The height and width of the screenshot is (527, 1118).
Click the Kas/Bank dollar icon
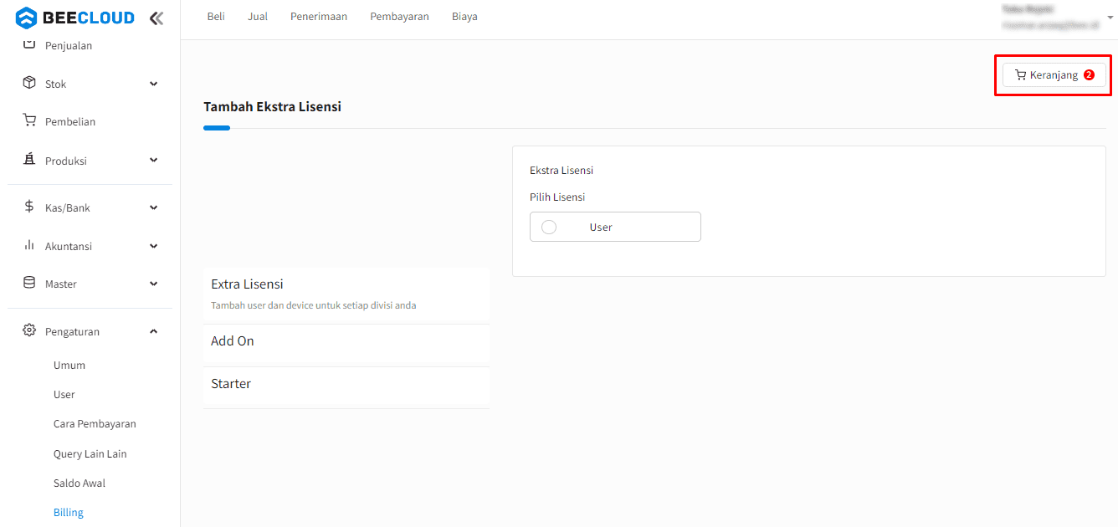click(29, 207)
